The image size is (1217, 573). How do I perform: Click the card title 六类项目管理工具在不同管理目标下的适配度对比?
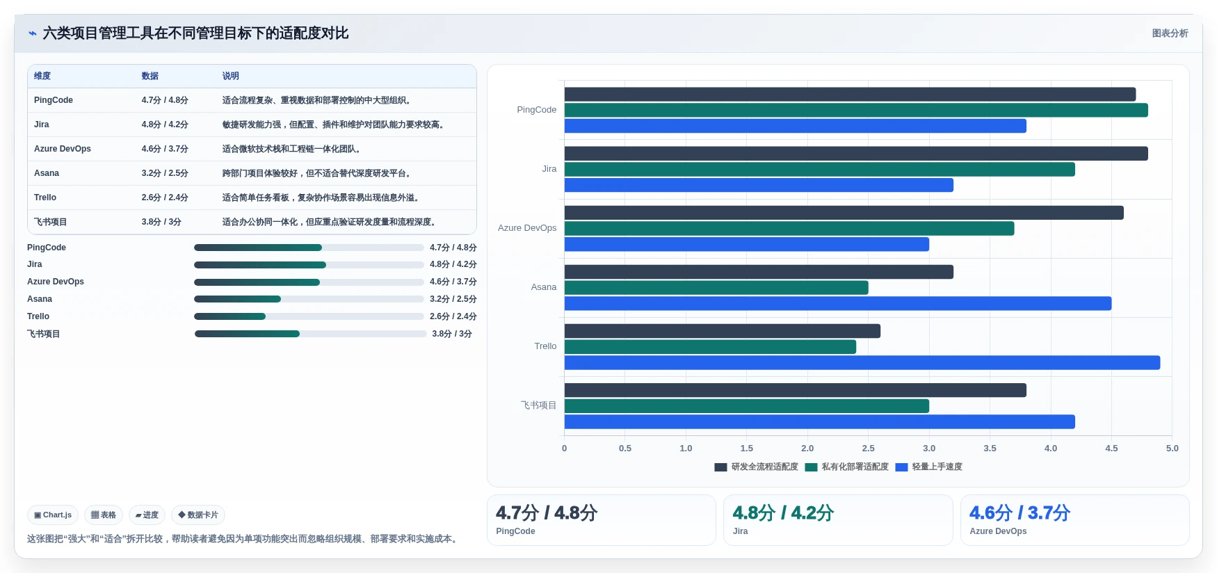[x=195, y=33]
